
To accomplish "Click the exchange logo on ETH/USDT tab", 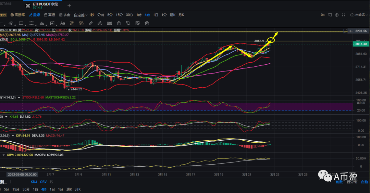I will click(28, 6).
